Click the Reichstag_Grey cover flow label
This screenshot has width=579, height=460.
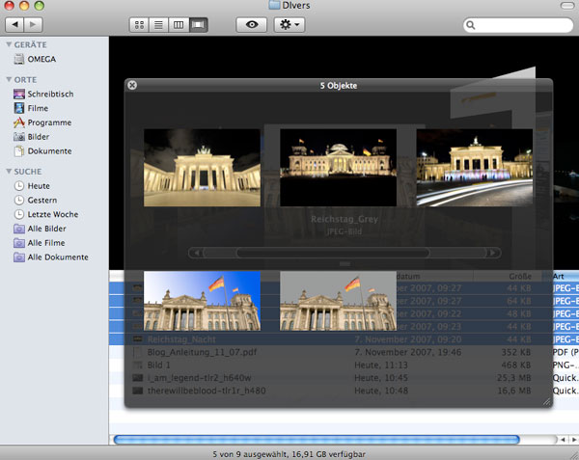[345, 219]
